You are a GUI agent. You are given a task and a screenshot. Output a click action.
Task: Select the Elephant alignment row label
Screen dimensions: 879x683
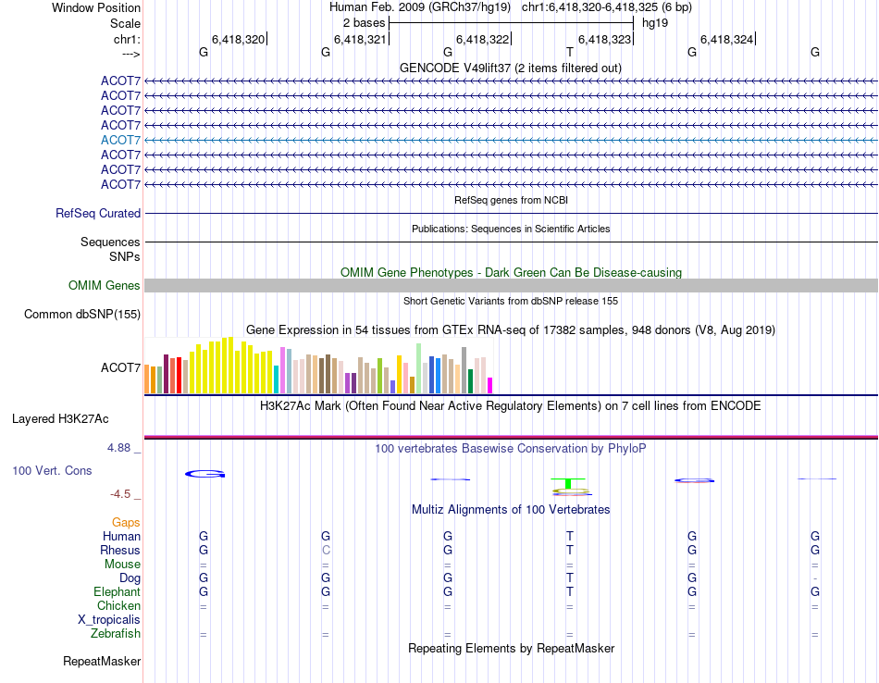coord(118,592)
